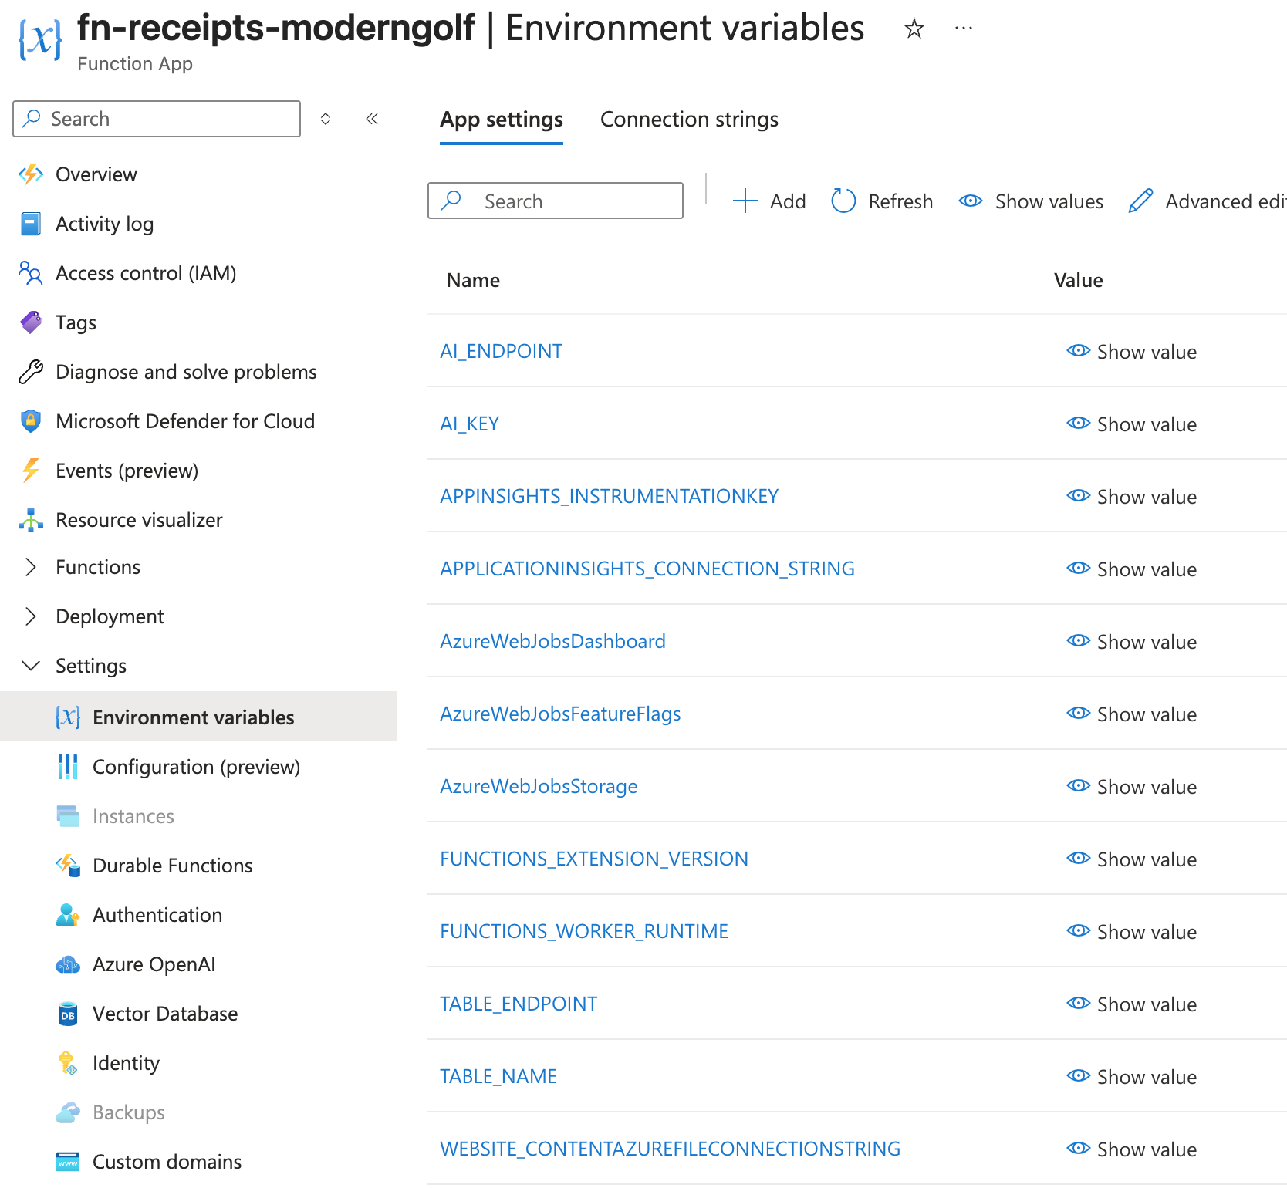The height and width of the screenshot is (1188, 1287).
Task: Click the favorite star icon
Action: (x=914, y=29)
